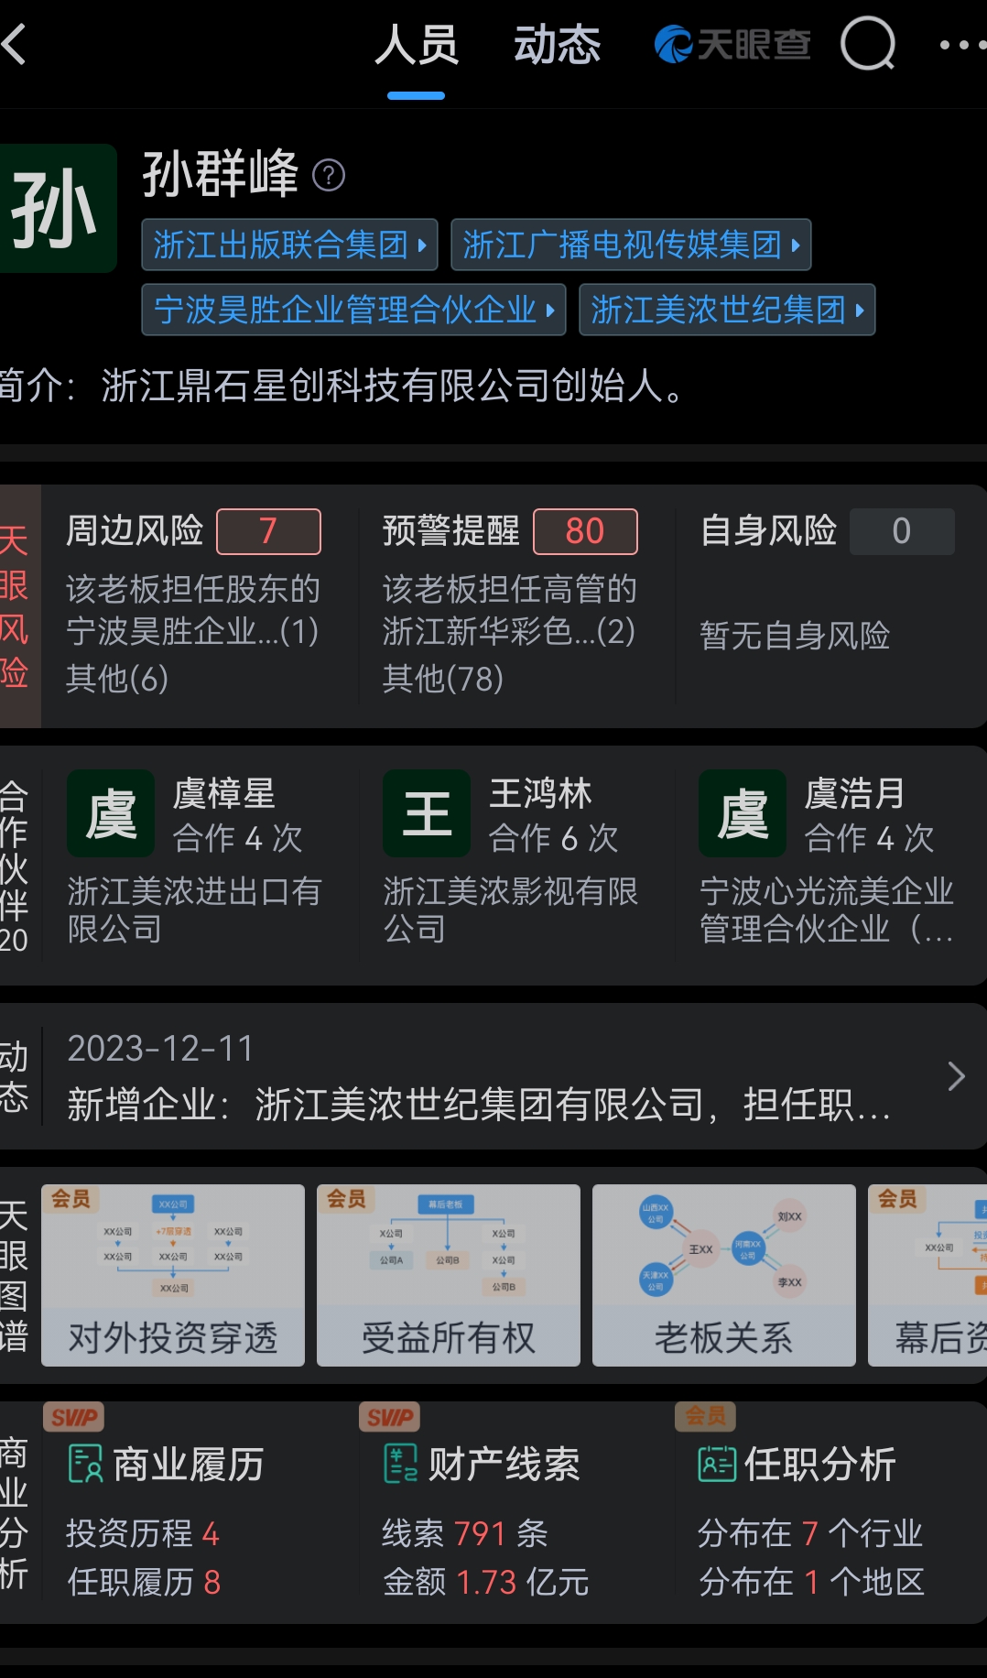
Task: Open 虞浩月 partner avatar
Action: 743,813
